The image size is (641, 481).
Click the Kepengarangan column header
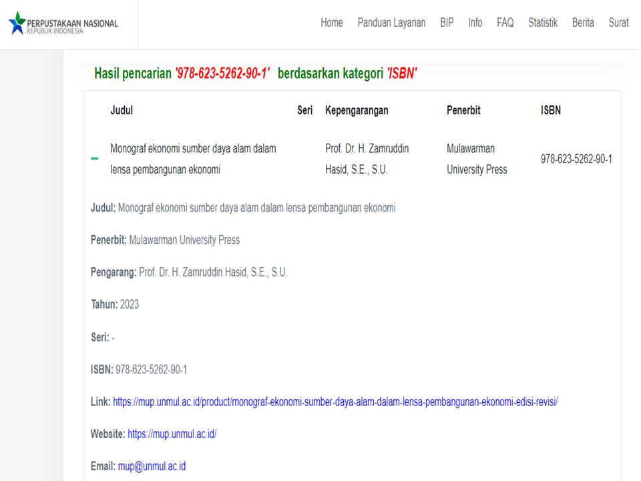[x=357, y=110]
